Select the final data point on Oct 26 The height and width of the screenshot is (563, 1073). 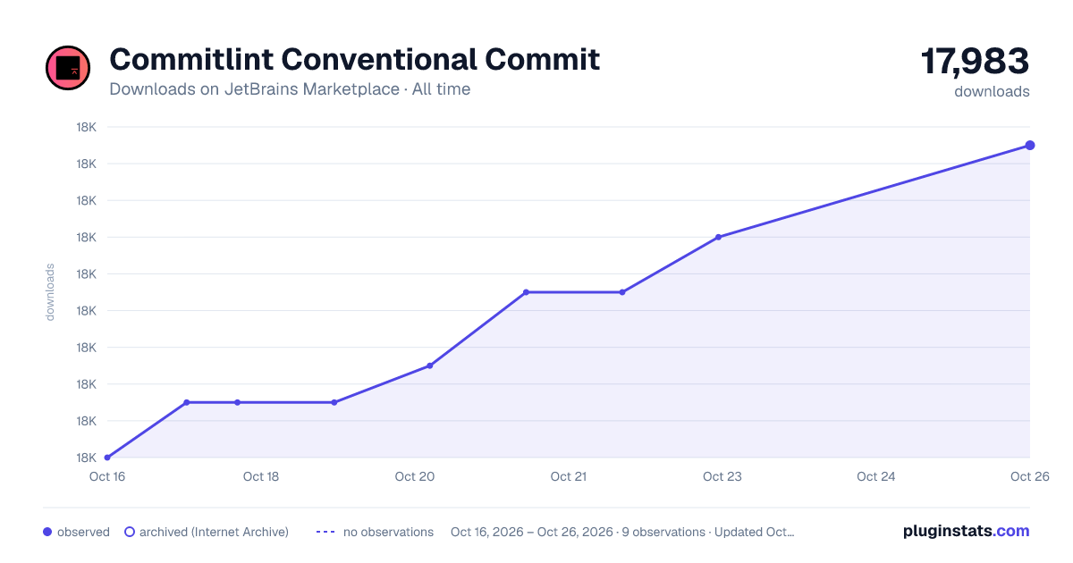click(x=1030, y=145)
